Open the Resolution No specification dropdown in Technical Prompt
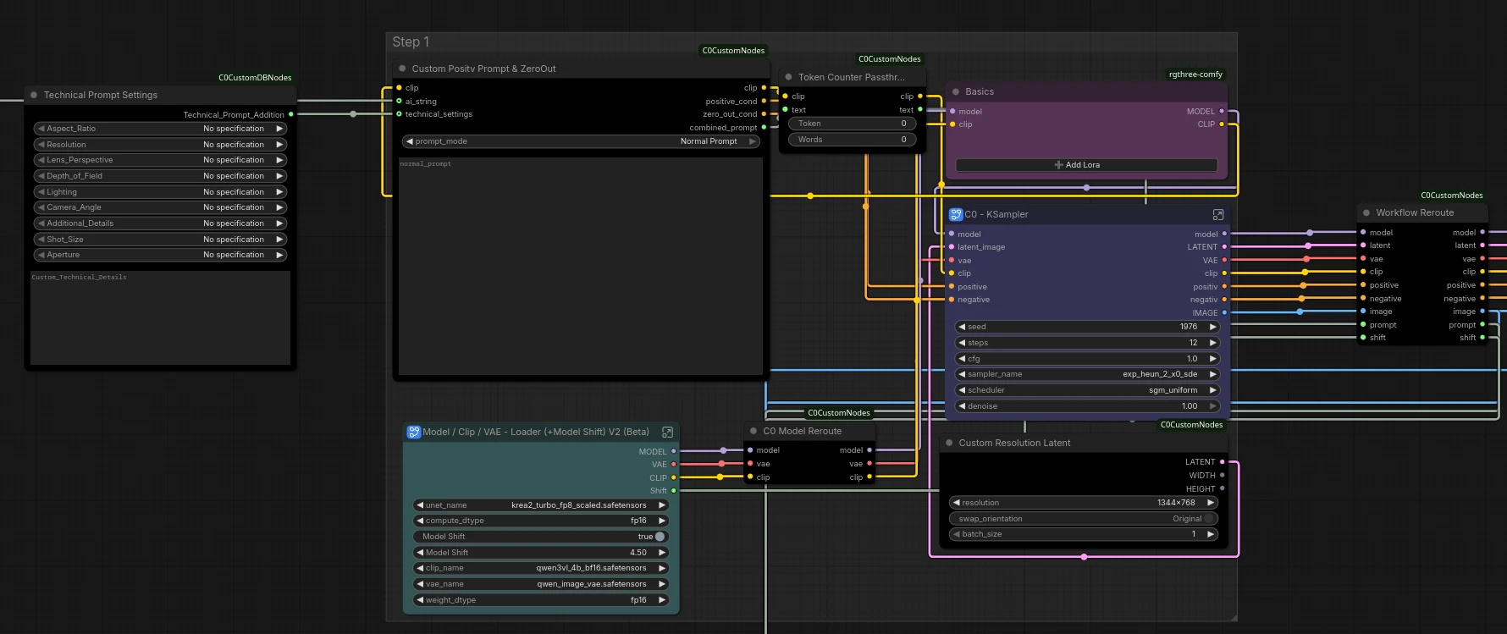Image resolution: width=1507 pixels, height=634 pixels. point(160,145)
